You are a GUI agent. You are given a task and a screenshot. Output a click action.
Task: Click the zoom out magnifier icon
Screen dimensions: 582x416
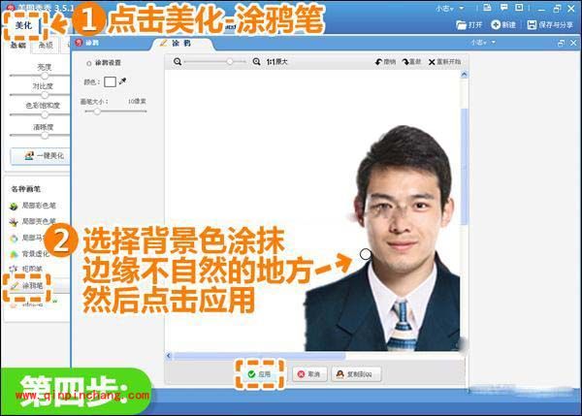click(178, 62)
